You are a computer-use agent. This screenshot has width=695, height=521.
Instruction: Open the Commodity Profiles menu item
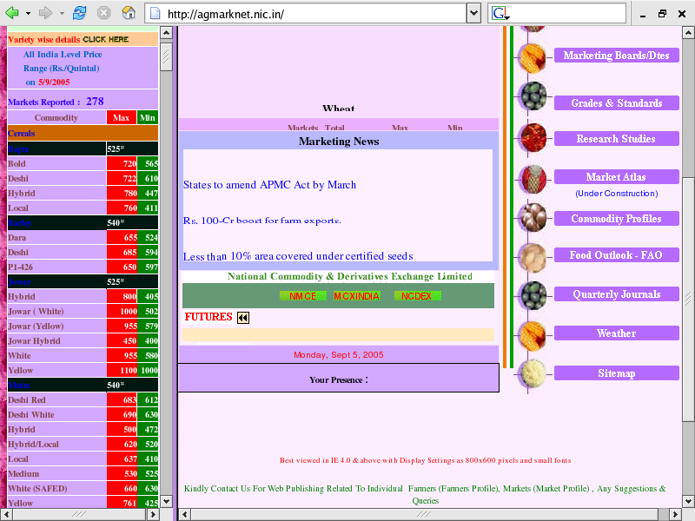[x=616, y=219]
